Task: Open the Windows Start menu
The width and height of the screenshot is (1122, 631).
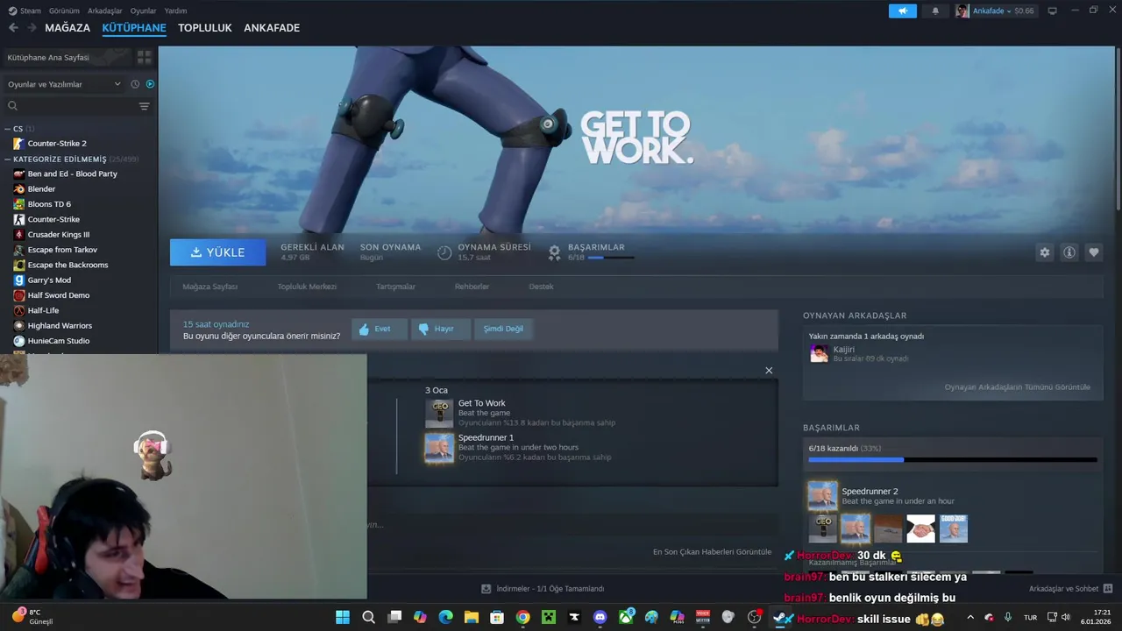Action: point(343,617)
